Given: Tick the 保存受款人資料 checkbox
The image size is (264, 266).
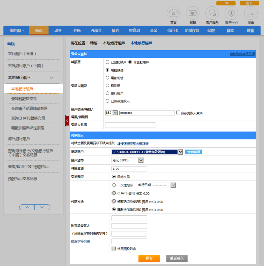Looking at the screenshot, I should 178,113.
